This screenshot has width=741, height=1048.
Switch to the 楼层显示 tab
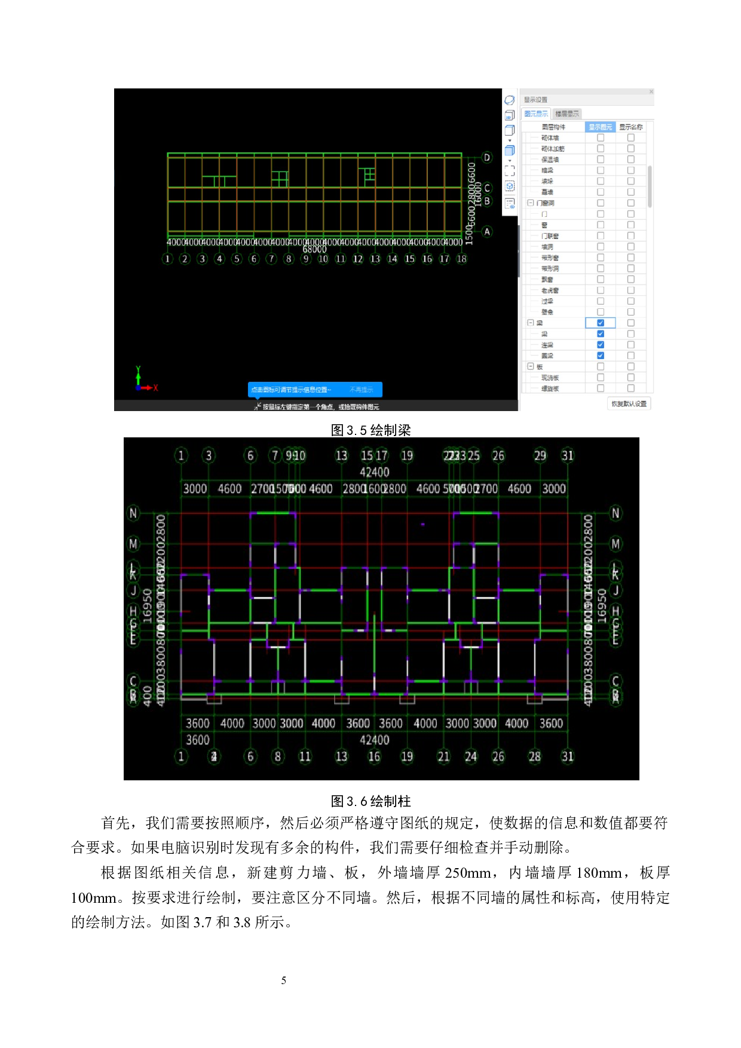(x=567, y=114)
